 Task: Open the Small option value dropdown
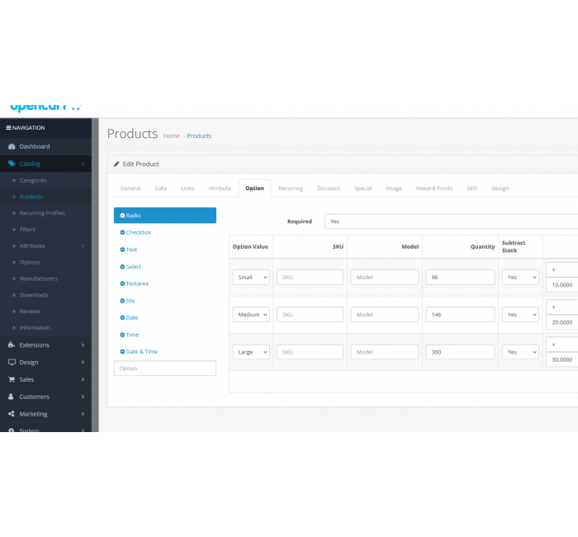pos(251,278)
